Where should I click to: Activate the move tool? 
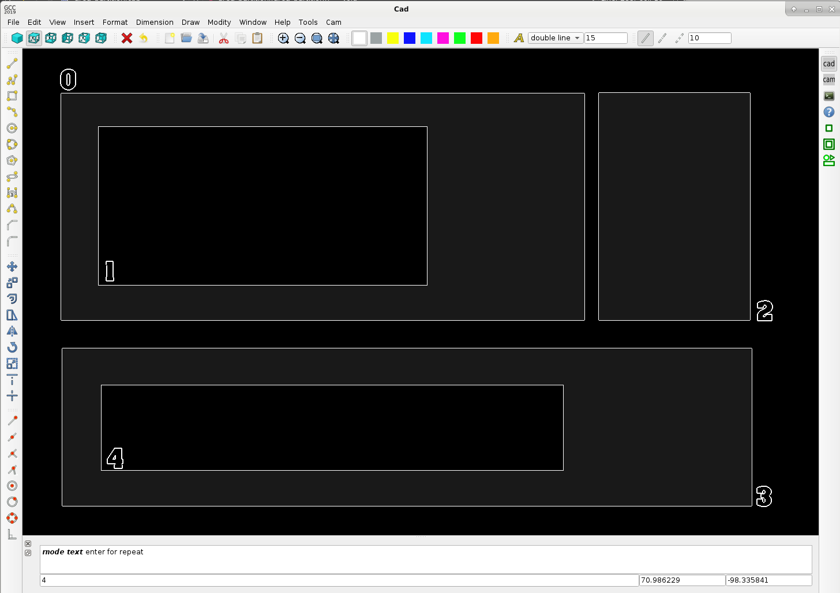12,267
